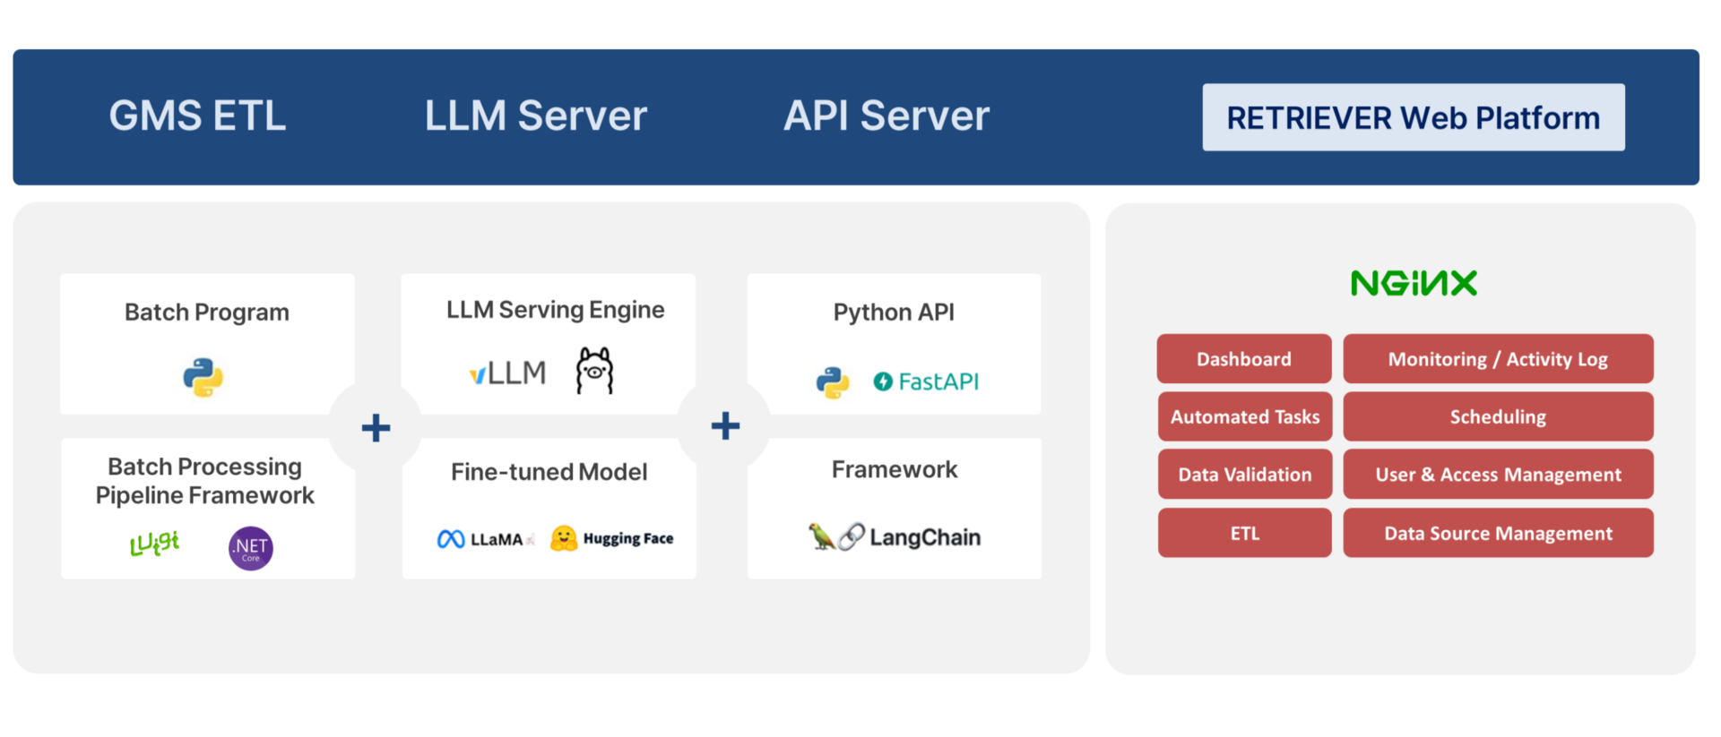Click the Ollama llama icon
1721x737 pixels.
coord(594,371)
